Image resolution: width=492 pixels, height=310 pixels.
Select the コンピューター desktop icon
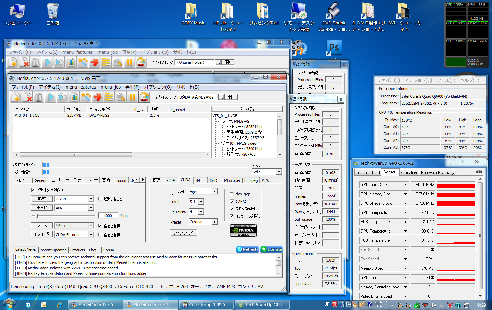(17, 14)
